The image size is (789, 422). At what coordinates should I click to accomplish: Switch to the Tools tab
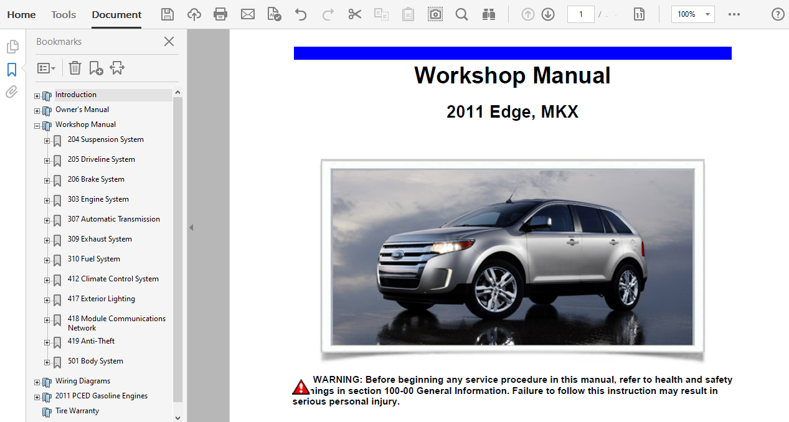(64, 14)
